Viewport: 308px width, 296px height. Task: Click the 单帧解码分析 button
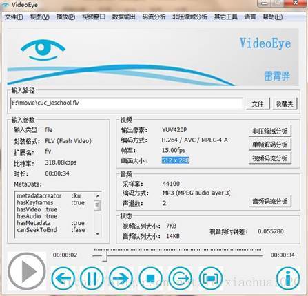coord(270,145)
